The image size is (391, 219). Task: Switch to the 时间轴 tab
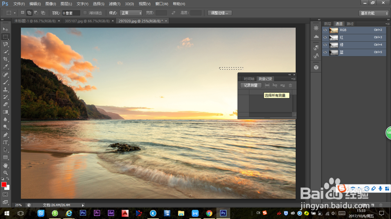[x=249, y=79]
